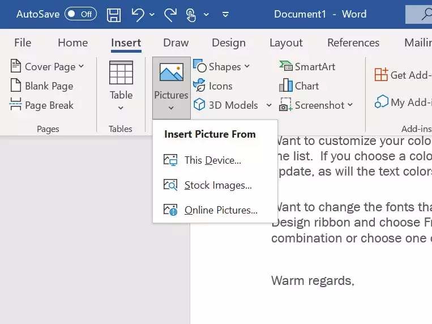The width and height of the screenshot is (432, 324).
Task: Open the Touch/Mouse Mode icon
Action: 191,14
